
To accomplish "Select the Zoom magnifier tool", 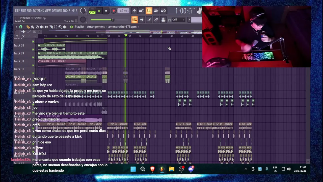I will [x=60, y=27].
